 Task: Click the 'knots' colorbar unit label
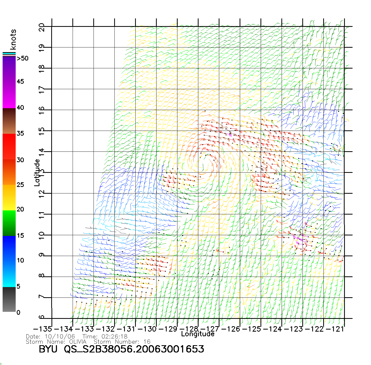[13, 39]
